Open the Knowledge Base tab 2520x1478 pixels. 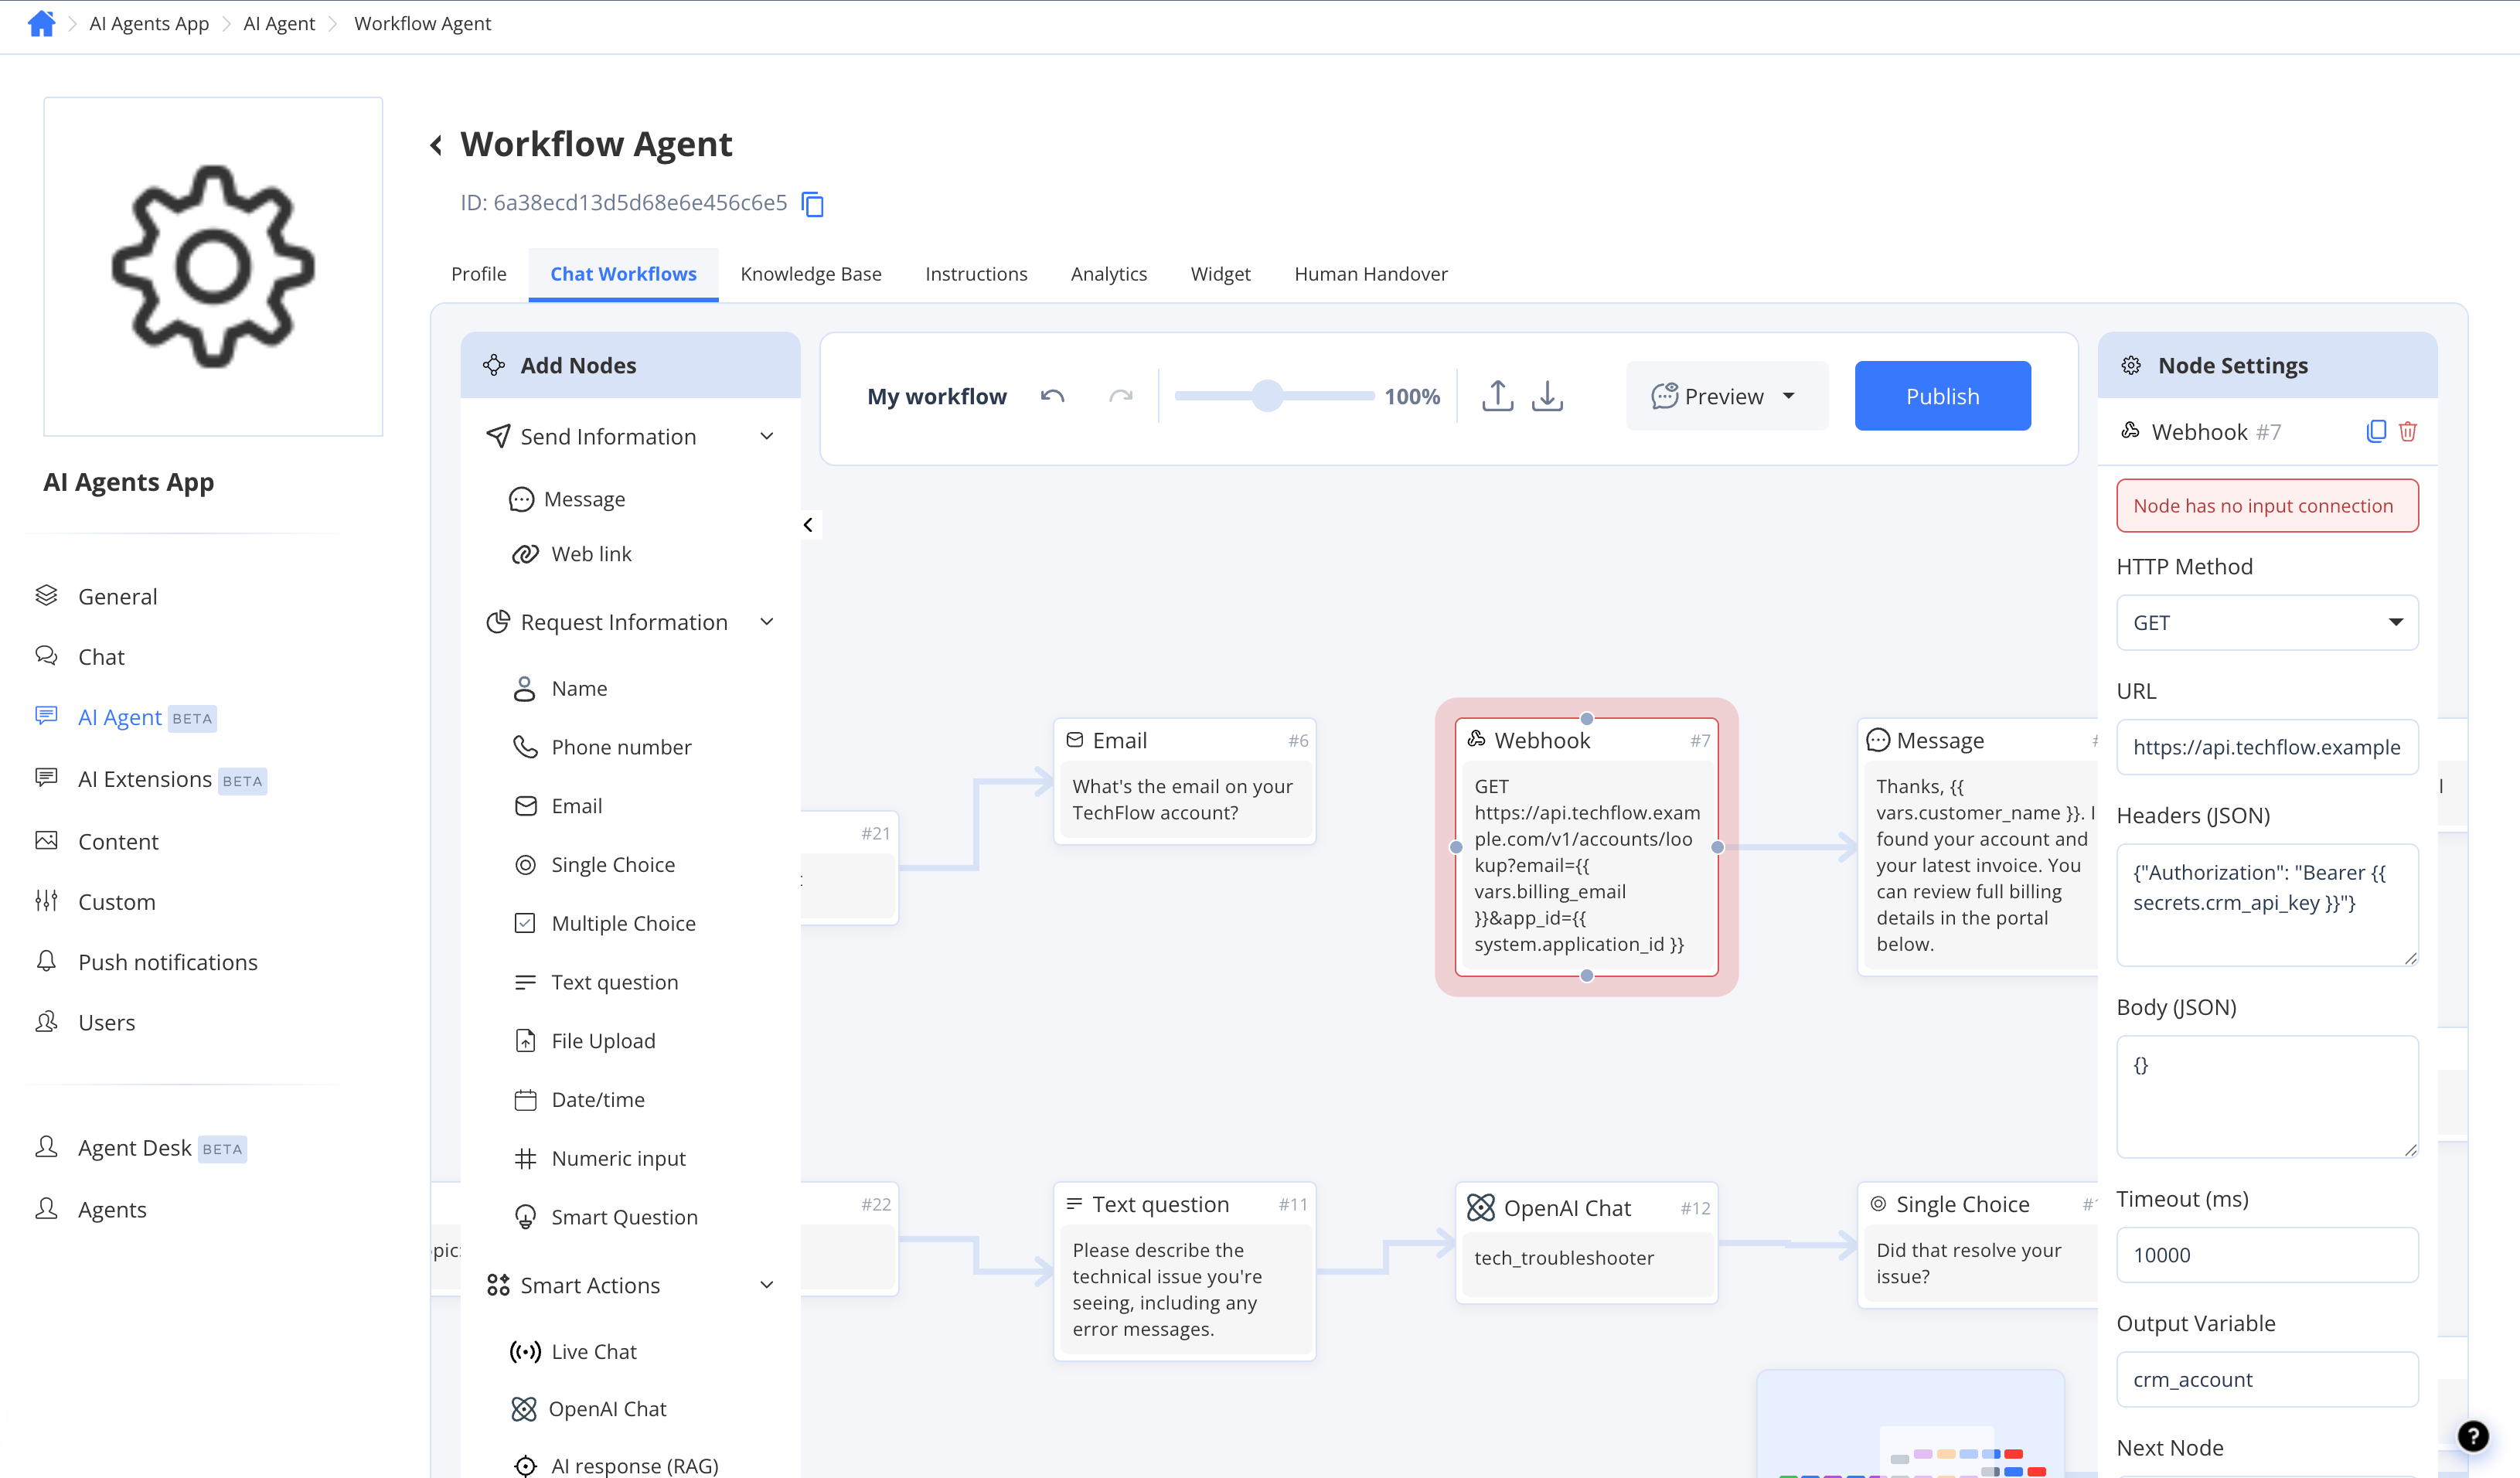(x=810, y=274)
